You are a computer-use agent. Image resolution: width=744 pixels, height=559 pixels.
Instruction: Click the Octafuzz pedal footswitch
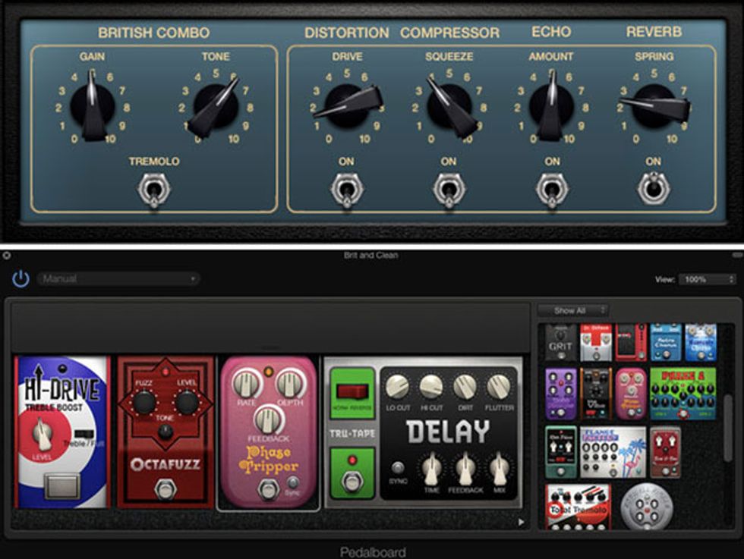[166, 488]
